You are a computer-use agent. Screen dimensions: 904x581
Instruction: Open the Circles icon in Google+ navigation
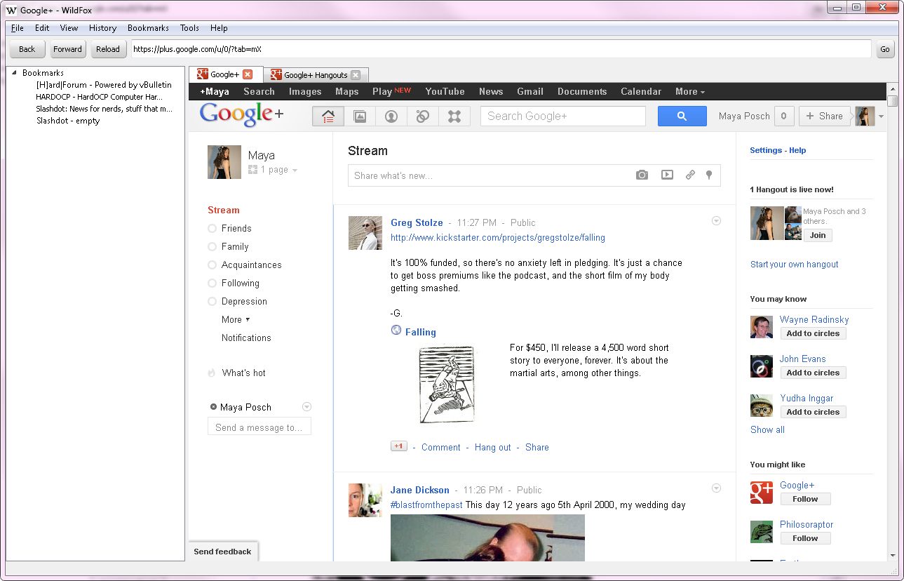[x=423, y=116]
